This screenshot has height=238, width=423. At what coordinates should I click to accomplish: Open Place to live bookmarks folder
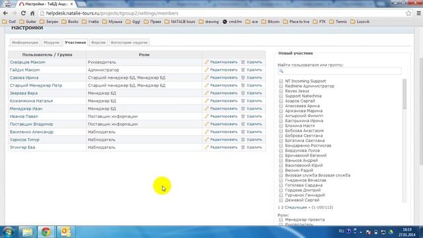click(x=296, y=22)
